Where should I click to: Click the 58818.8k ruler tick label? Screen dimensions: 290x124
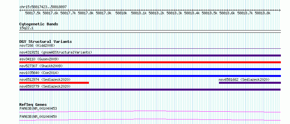point(263,13)
